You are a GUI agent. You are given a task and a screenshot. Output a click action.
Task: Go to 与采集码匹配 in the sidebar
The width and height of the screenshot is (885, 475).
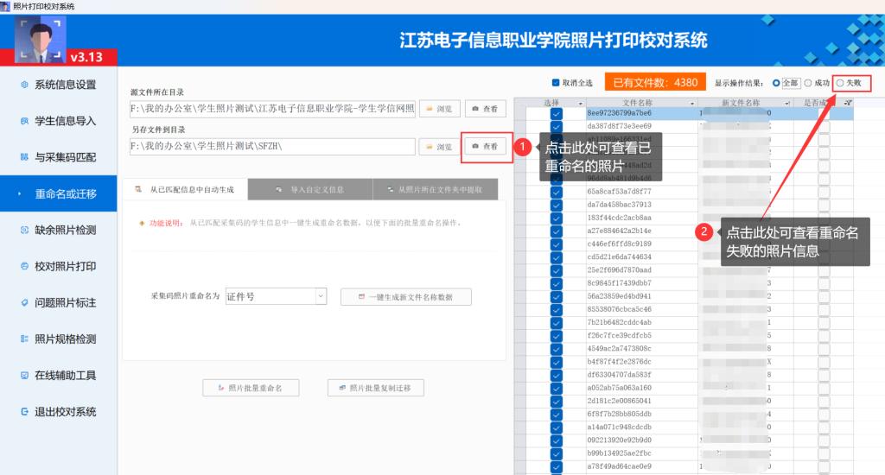59,157
